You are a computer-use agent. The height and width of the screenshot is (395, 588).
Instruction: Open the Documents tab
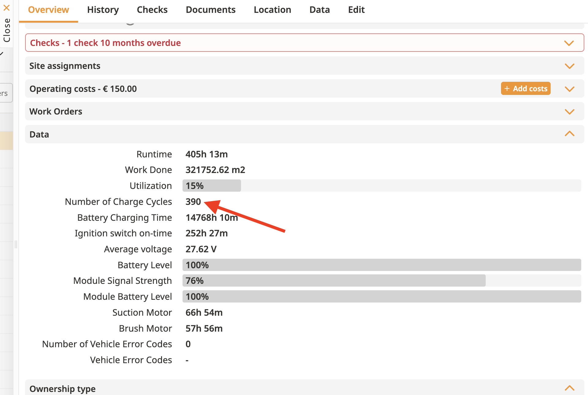[210, 10]
